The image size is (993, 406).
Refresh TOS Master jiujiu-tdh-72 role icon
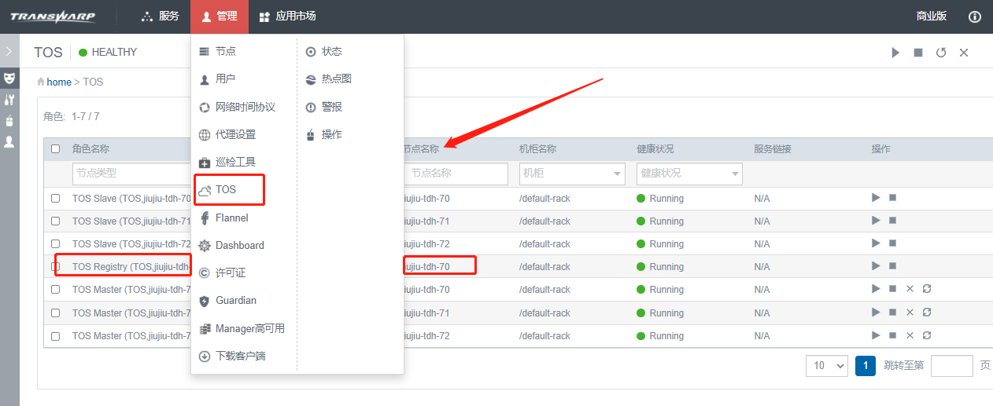click(927, 335)
